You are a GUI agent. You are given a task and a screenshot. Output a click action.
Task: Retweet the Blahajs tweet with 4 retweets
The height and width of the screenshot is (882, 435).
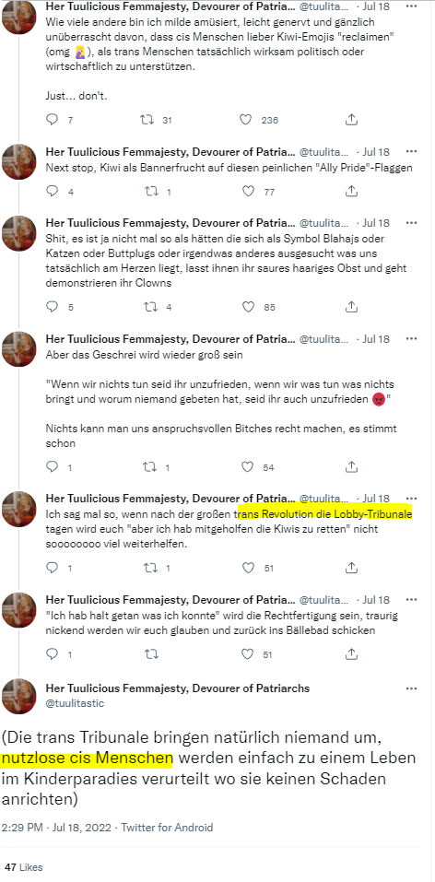point(150,307)
